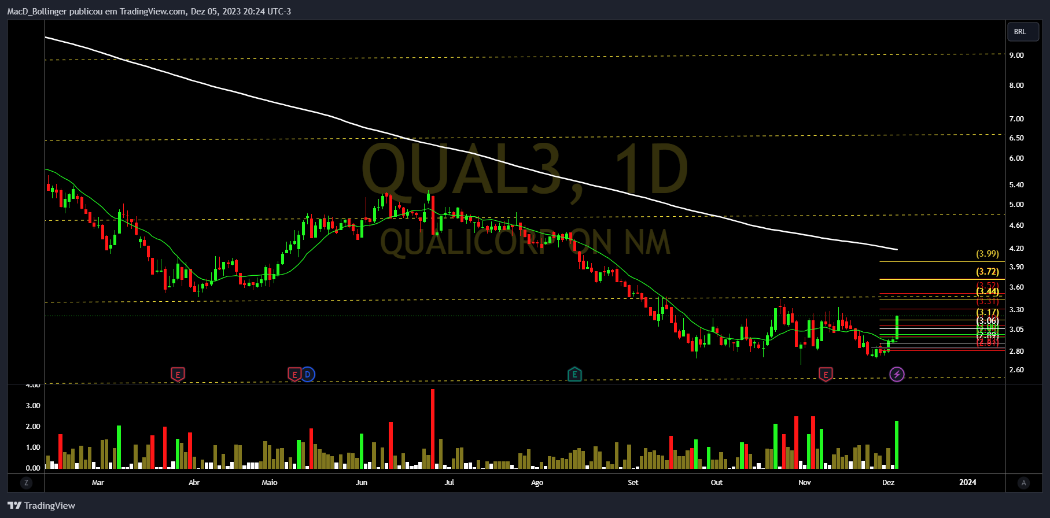Open the red E earnings marker in Maio
The width and height of the screenshot is (1050, 518).
pos(294,375)
